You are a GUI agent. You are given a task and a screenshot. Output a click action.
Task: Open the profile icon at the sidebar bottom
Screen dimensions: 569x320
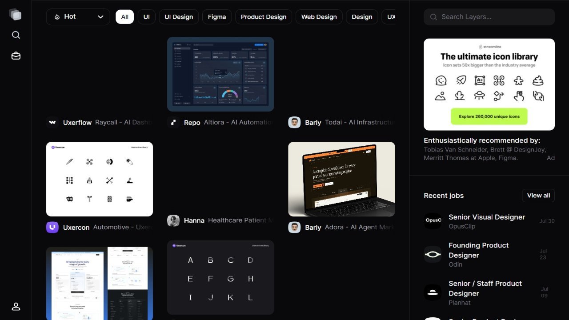(x=16, y=307)
